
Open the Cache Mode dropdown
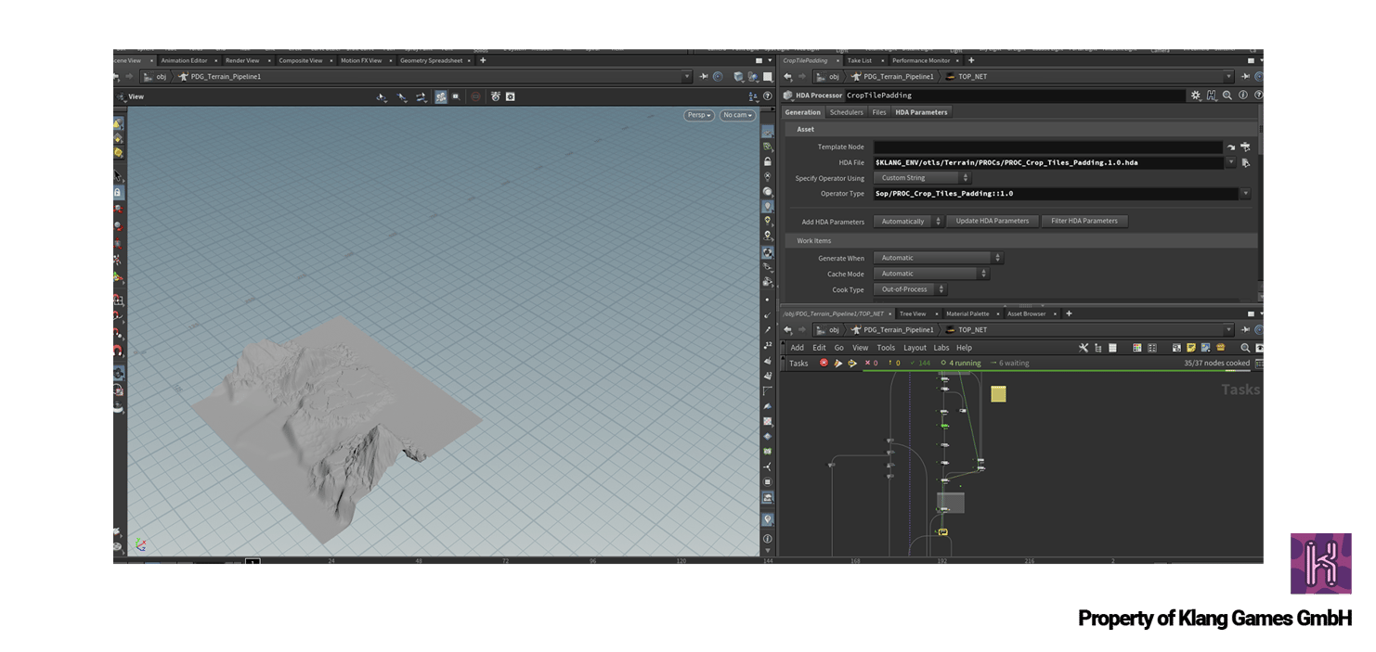pyautogui.click(x=931, y=274)
